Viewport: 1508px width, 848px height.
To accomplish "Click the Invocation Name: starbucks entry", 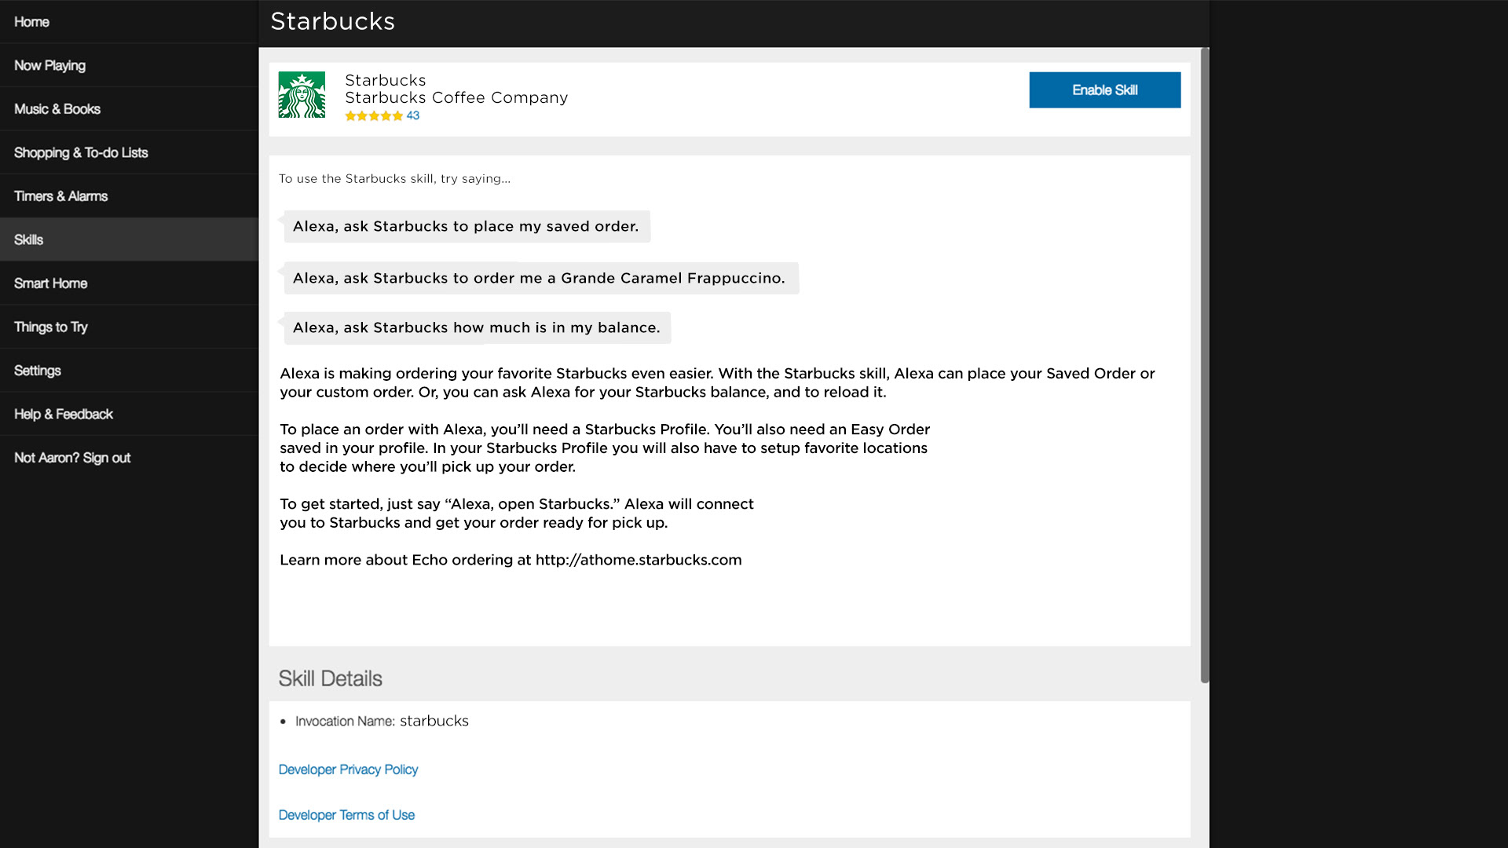I will tap(382, 721).
